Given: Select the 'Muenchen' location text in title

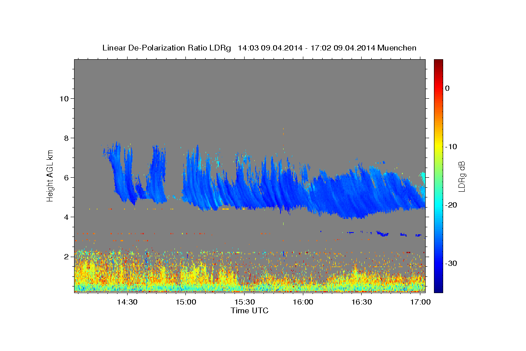Looking at the screenshot, I should click(397, 48).
